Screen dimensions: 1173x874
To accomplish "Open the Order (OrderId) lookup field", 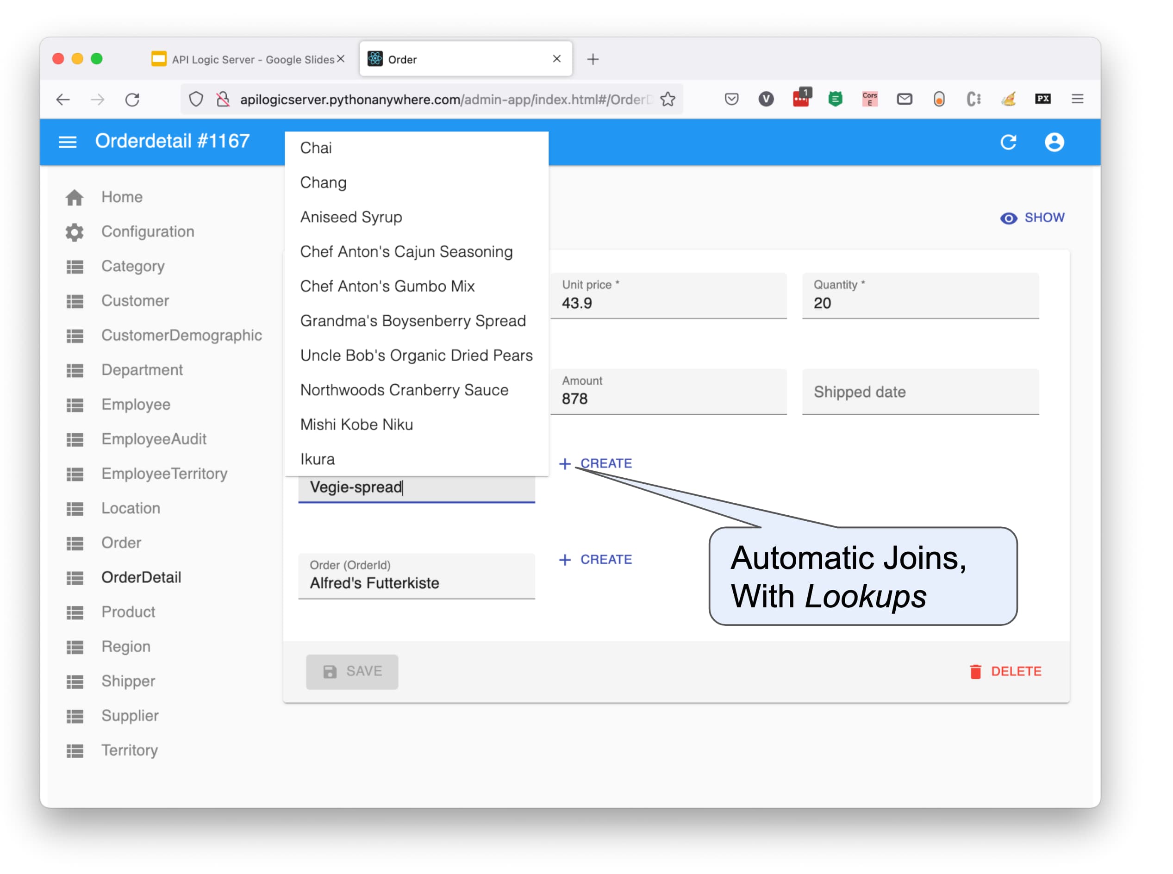I will click(x=417, y=577).
